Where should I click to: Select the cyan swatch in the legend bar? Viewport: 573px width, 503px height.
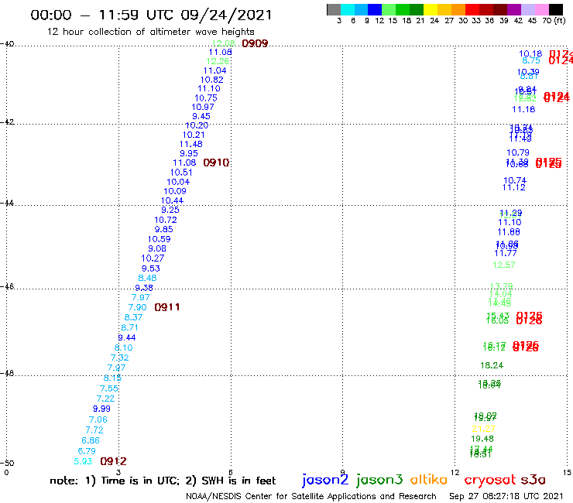[348, 9]
